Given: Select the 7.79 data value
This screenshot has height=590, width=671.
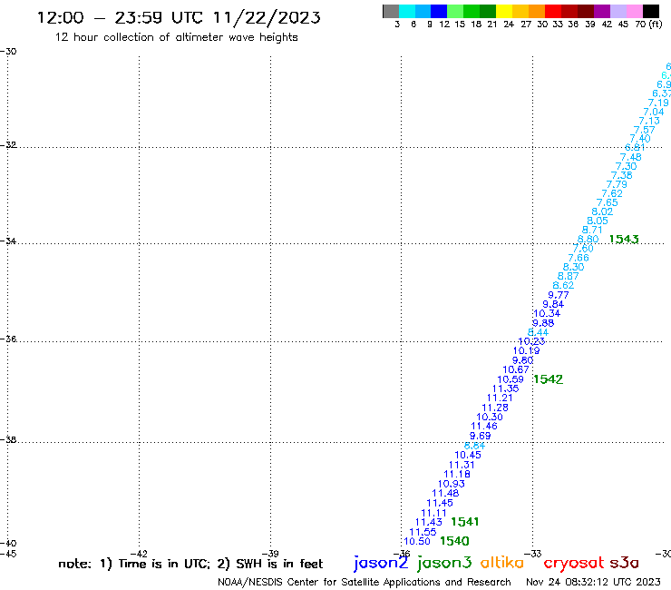Looking at the screenshot, I should pos(617,184).
